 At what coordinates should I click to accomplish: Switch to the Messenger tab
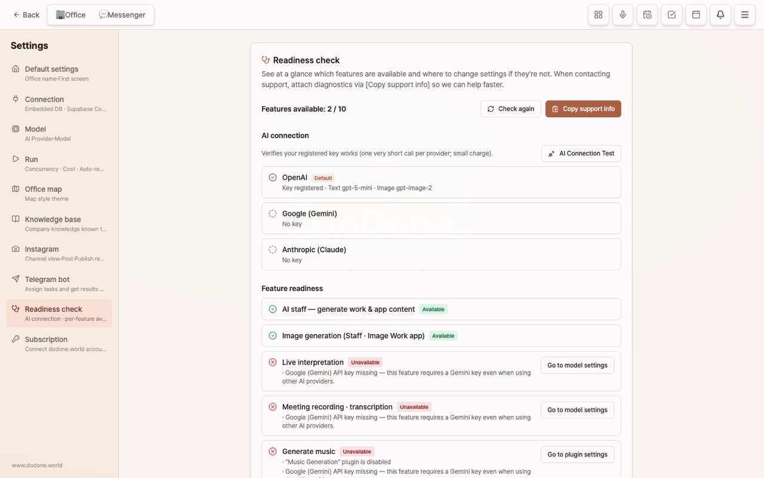point(122,15)
